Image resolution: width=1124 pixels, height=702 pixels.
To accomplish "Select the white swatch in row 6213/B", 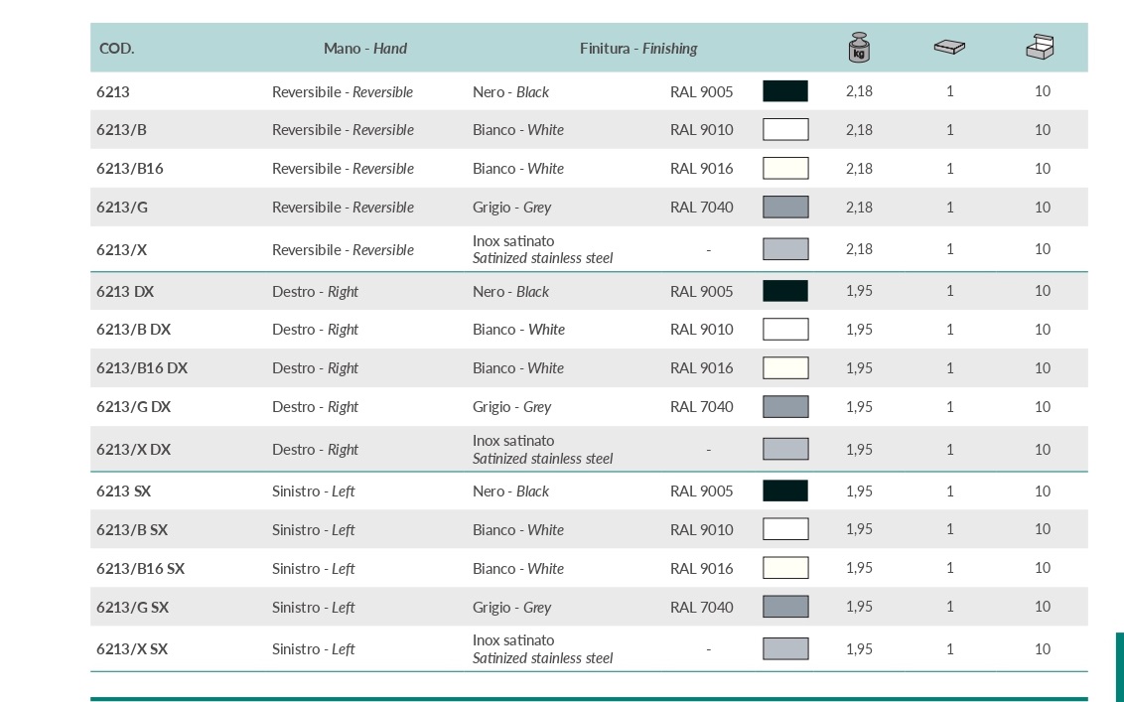I will pos(785,130).
